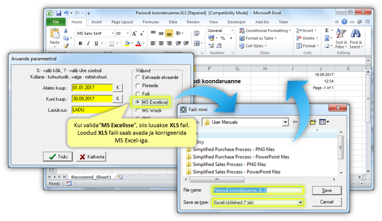Switch to the Developer tab
The width and height of the screenshot is (382, 221).
pos(237,22)
